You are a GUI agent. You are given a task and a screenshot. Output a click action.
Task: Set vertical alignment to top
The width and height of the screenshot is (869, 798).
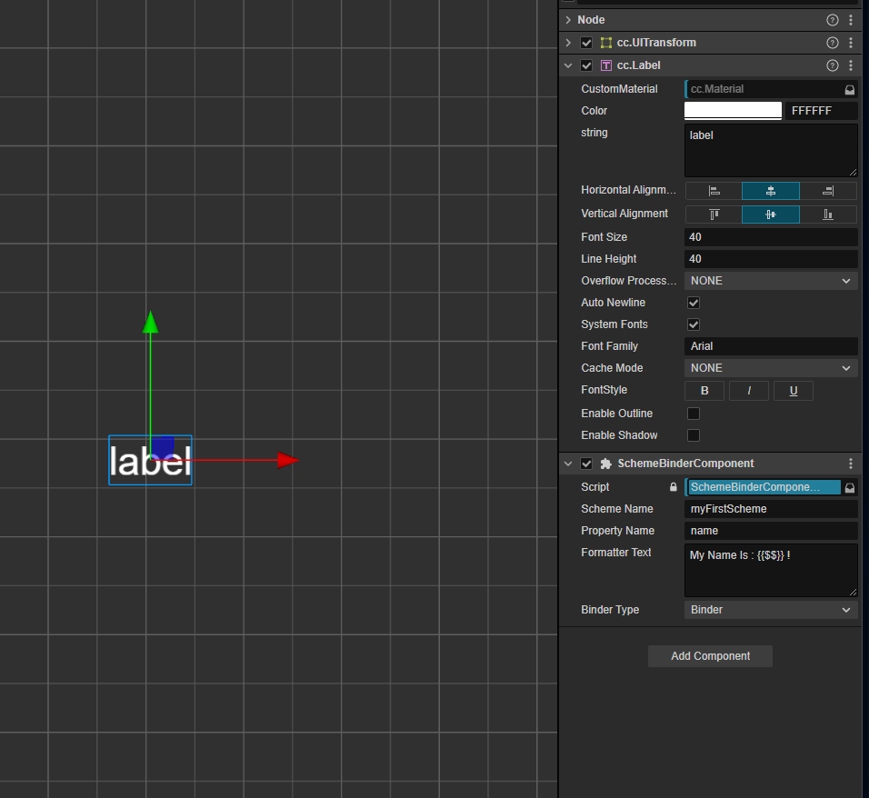[x=714, y=214]
